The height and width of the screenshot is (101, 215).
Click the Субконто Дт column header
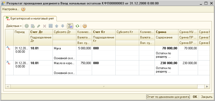click(x=64, y=32)
